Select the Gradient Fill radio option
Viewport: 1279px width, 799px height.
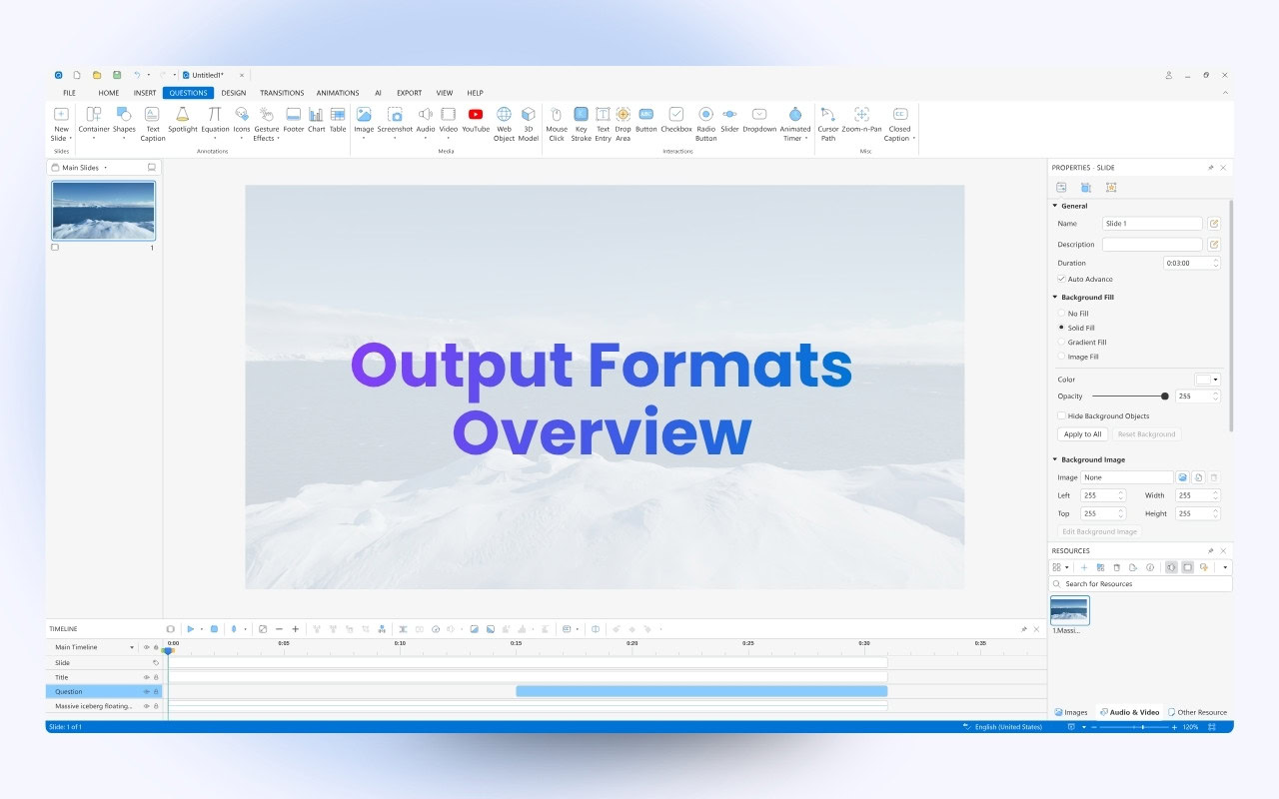pyautogui.click(x=1061, y=343)
